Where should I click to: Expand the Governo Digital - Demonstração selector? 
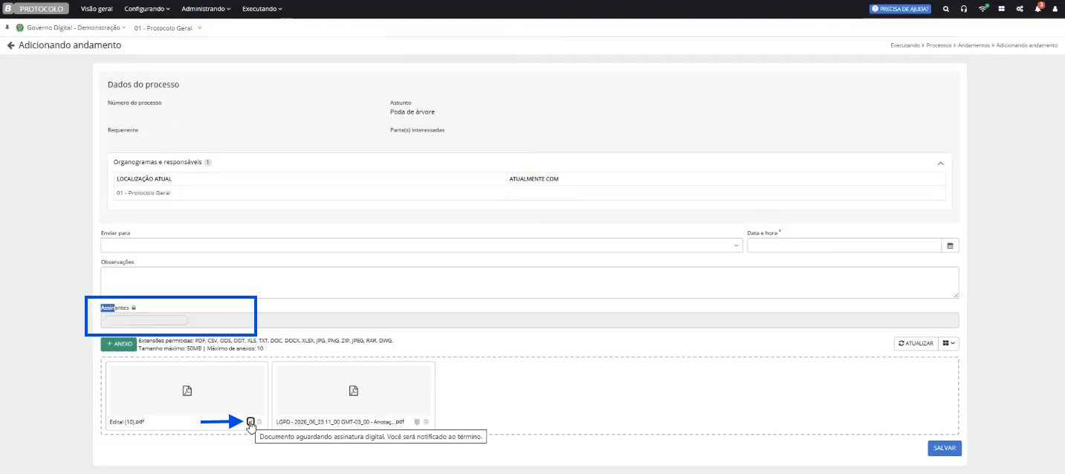71,28
